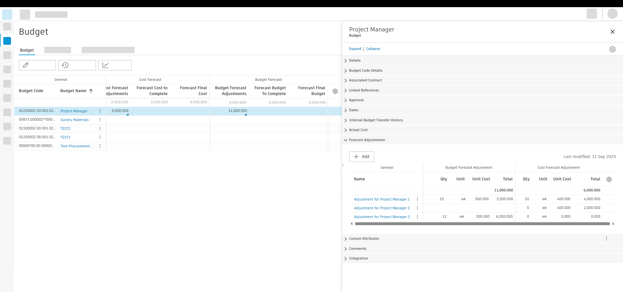623x292 pixels.
Task: Click scrollbar right arrow in adjustments table
Action: (613, 224)
